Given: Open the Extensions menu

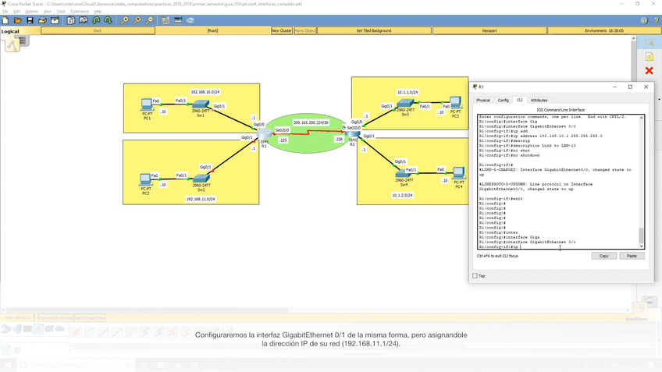Looking at the screenshot, I should 80,12.
